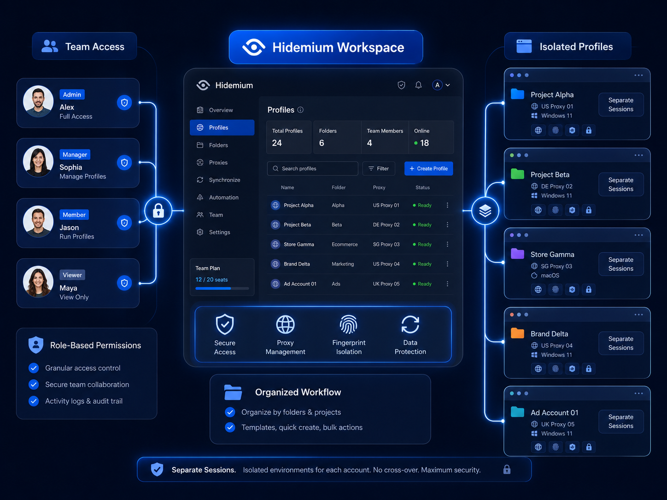The width and height of the screenshot is (667, 500).
Task: Click the fingerprint icon on Project Alpha card
Action: (556, 130)
